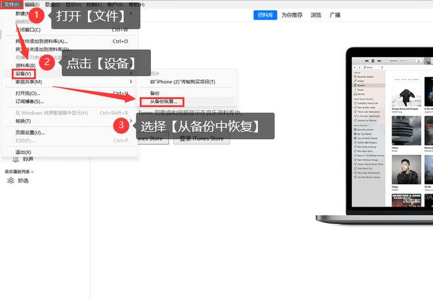The height and width of the screenshot is (299, 433).
Task: Select 家庭共享(M) menu entry
Action: click(29, 82)
